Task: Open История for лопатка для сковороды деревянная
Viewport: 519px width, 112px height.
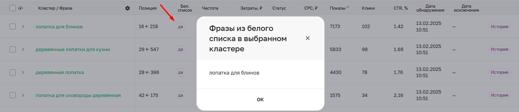Action: (499, 95)
